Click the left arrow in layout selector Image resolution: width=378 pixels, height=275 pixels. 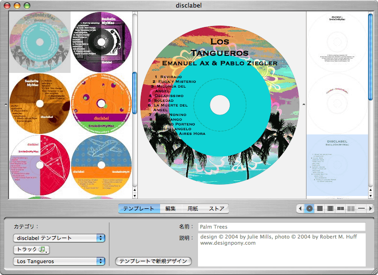300,208
